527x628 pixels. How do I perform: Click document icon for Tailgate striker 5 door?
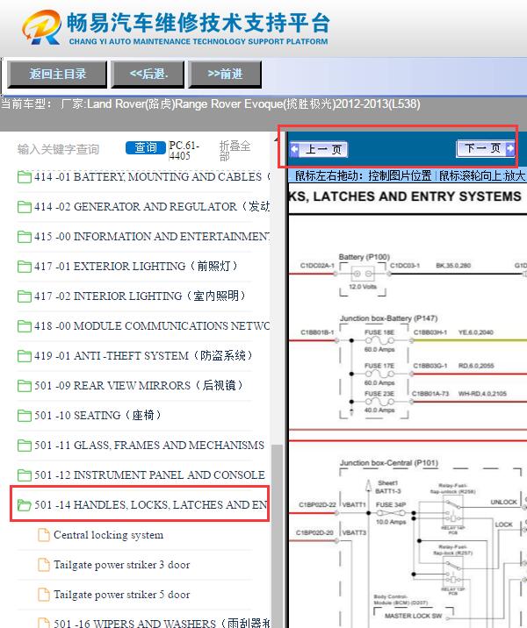[44, 595]
